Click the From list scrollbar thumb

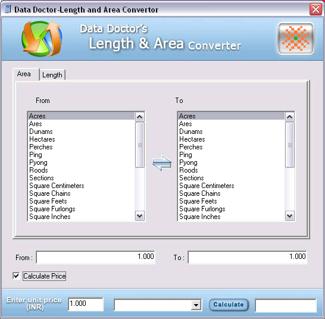click(x=140, y=145)
